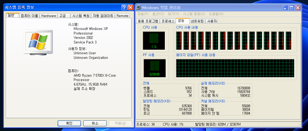This screenshot has width=308, height=131.
Task: Click the 페이지 안 됨 value 17684
Action: point(246,113)
